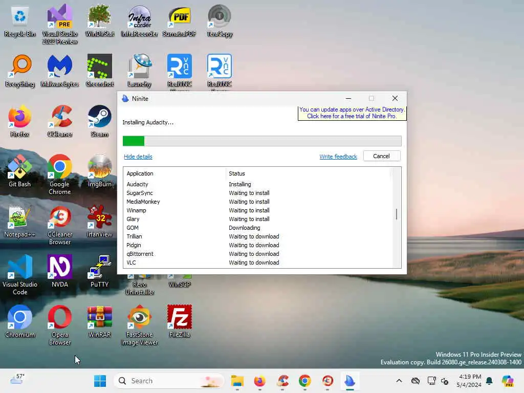Select Visual Studio 2022 Preview icon
Image resolution: width=524 pixels, height=393 pixels.
click(60, 24)
